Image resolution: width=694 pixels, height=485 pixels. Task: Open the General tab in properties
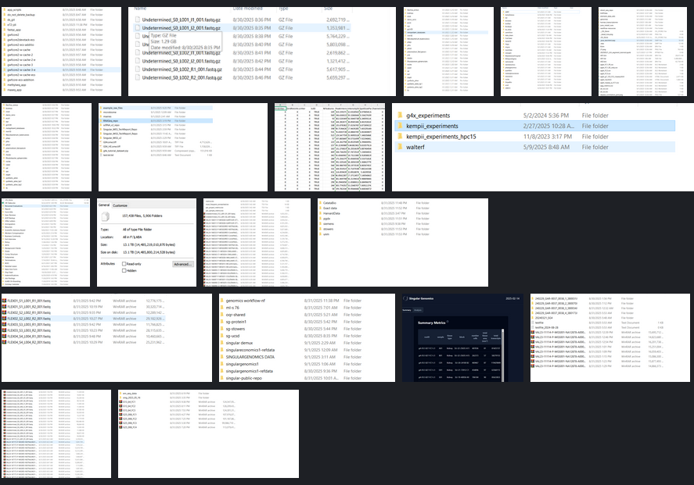104,204
